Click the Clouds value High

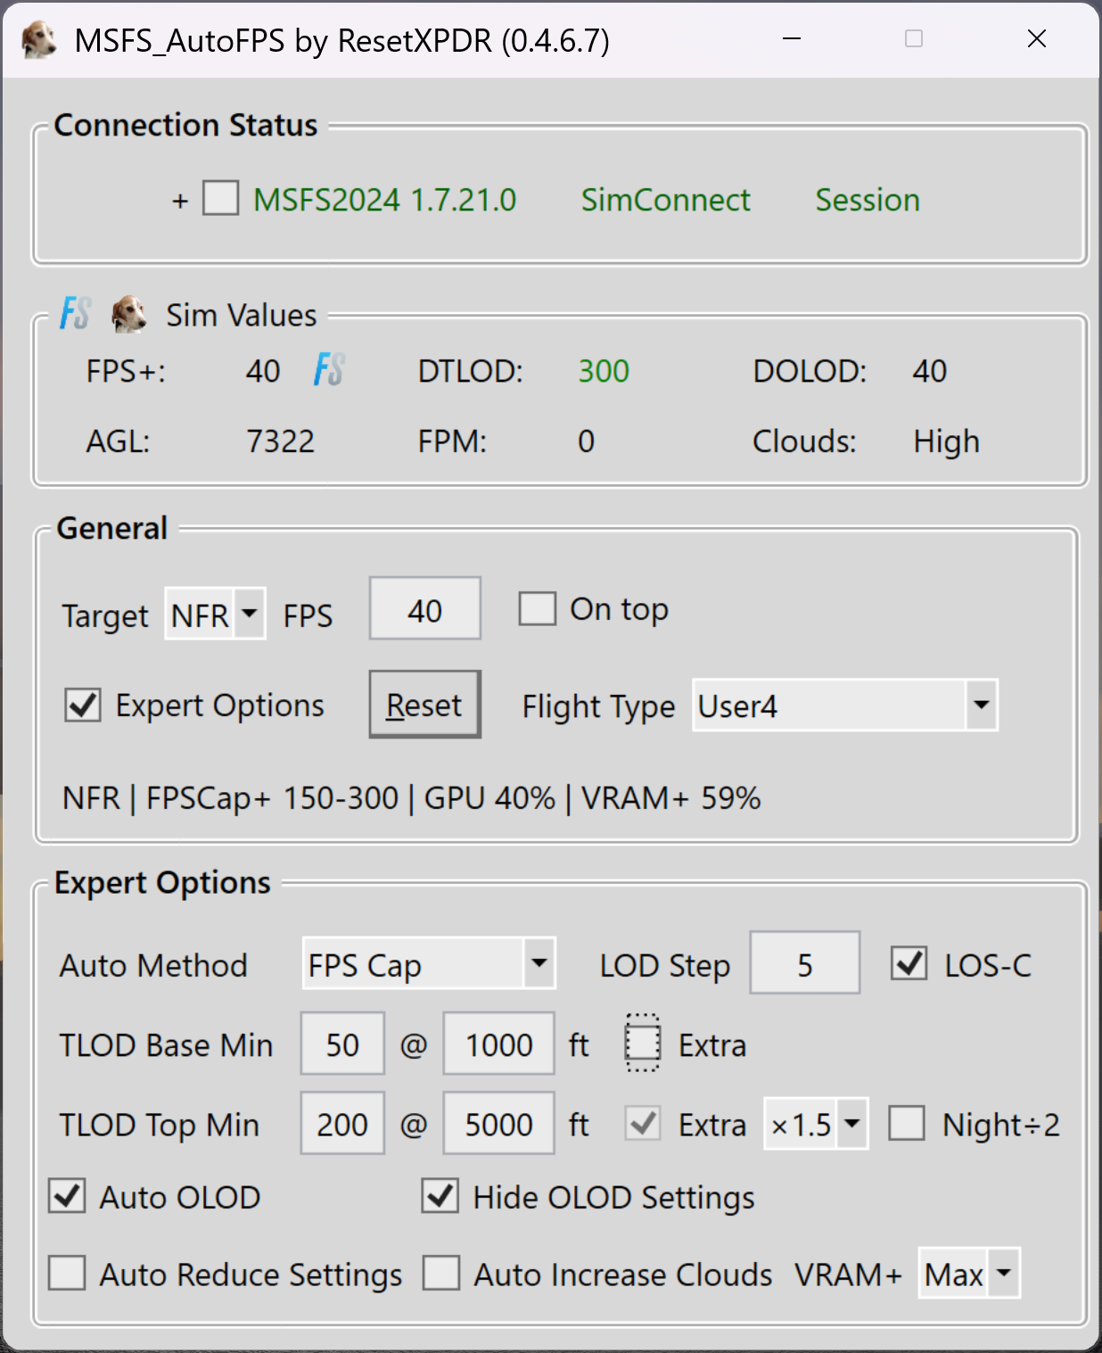(x=947, y=441)
